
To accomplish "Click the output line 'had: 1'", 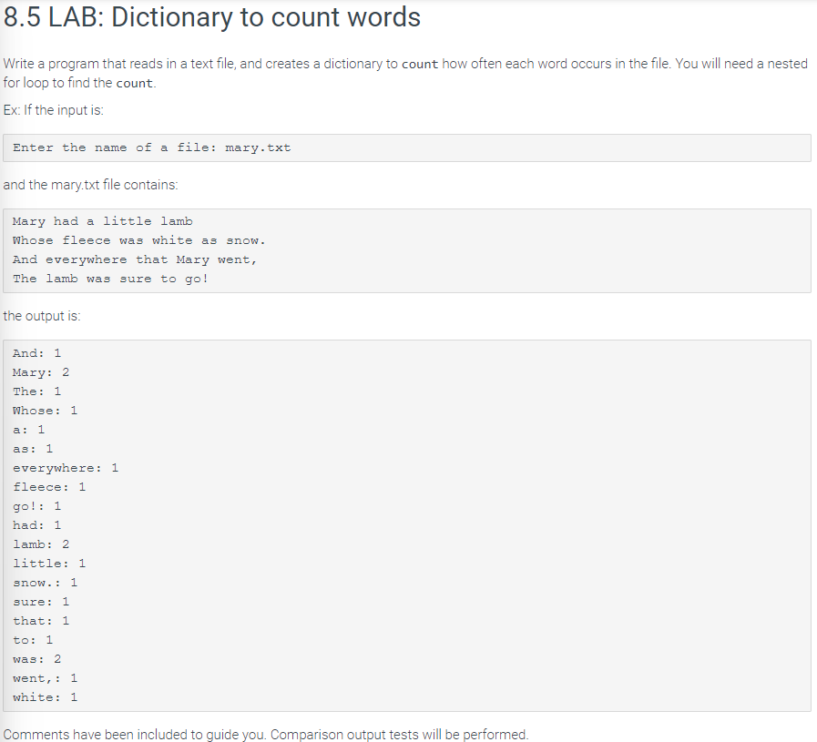I will tap(37, 525).
